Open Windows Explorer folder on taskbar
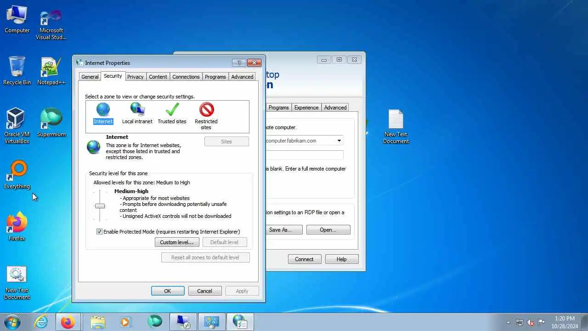Viewport: 588px width, 331px height. (x=97, y=322)
